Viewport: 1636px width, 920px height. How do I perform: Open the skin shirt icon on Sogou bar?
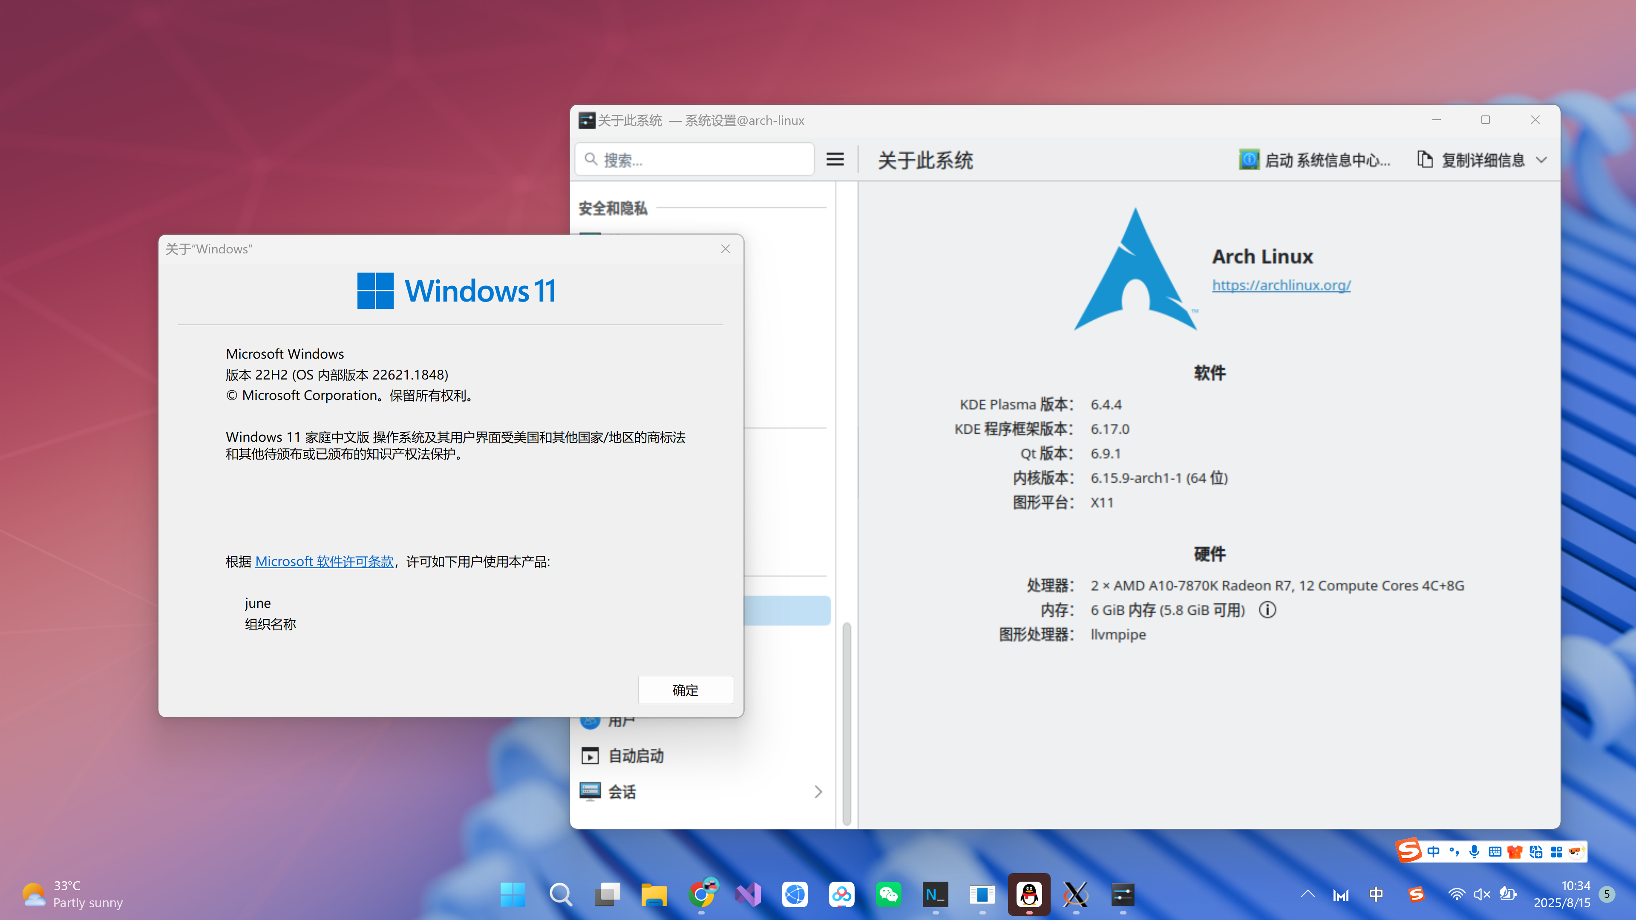click(x=1515, y=851)
